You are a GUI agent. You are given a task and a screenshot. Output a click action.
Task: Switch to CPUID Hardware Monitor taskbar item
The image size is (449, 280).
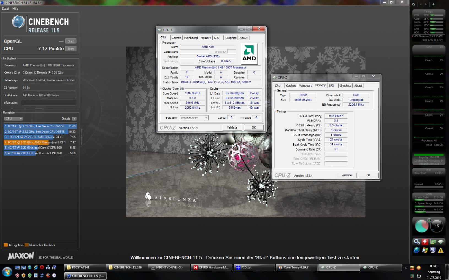pos(212,267)
